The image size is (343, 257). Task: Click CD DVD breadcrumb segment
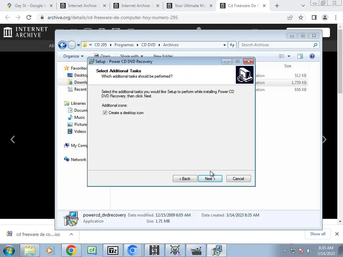pyautogui.click(x=148, y=45)
